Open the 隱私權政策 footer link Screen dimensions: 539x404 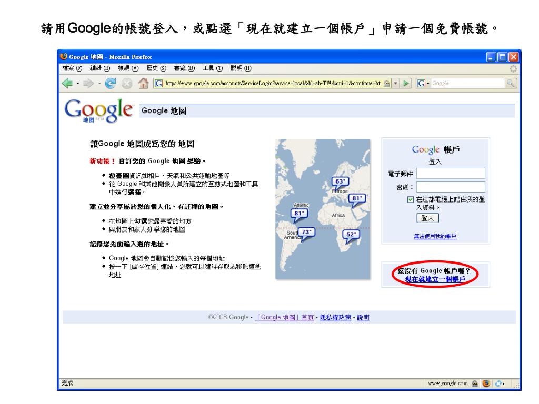(336, 317)
